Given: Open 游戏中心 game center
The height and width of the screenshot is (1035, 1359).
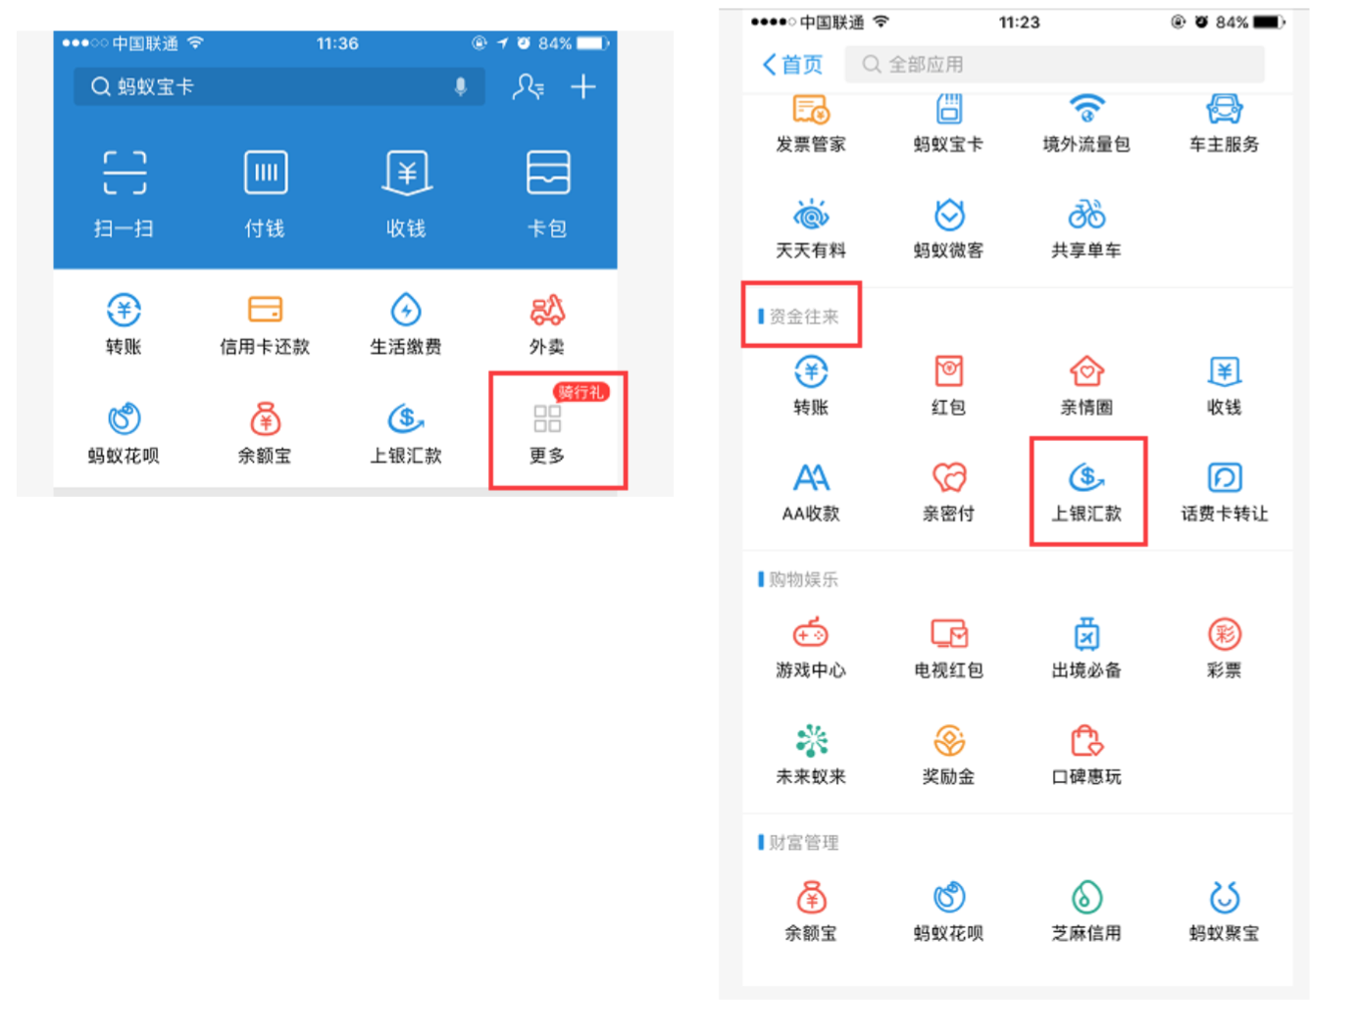Looking at the screenshot, I should 811,649.
